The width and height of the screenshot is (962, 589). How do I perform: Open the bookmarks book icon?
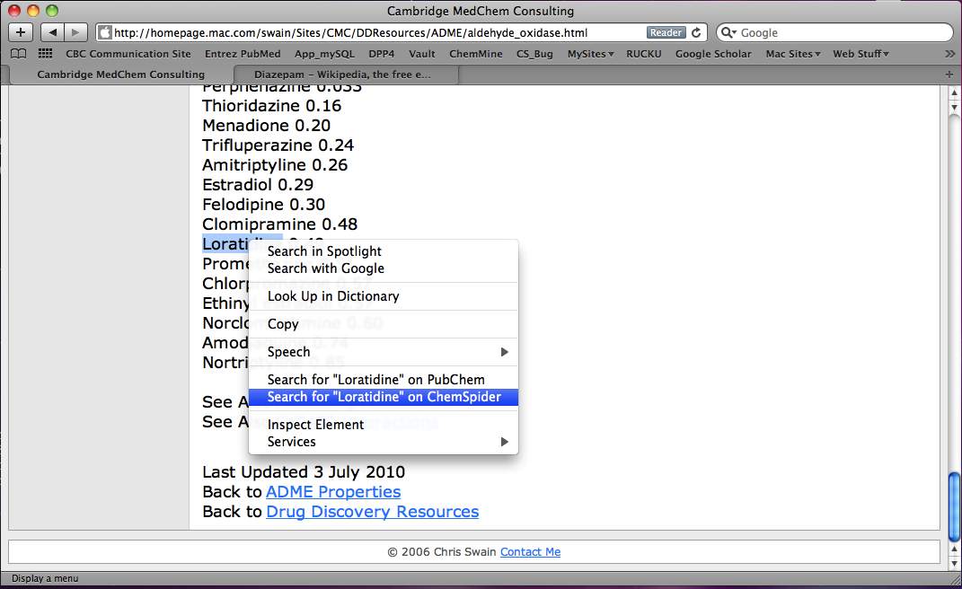[19, 54]
